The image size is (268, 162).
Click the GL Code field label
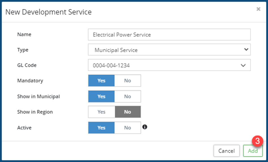[27, 65]
